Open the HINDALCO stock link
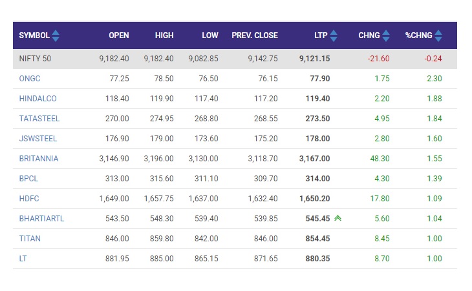The height and width of the screenshot is (291, 472). click(x=38, y=99)
